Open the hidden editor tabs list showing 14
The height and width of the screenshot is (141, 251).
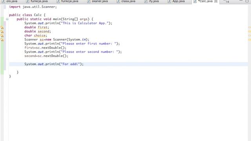tap(226, 2)
